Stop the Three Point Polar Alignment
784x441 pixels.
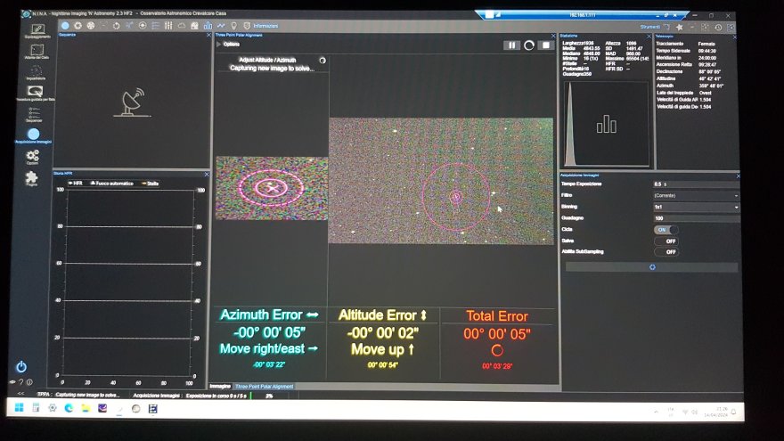pos(546,45)
